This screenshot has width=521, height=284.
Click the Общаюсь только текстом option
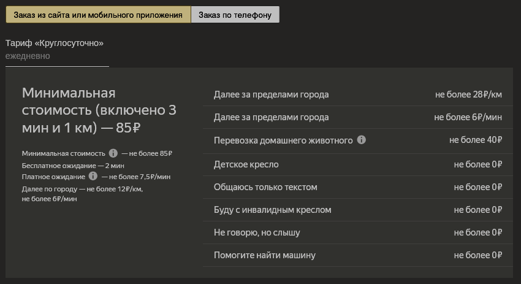tap(265, 187)
